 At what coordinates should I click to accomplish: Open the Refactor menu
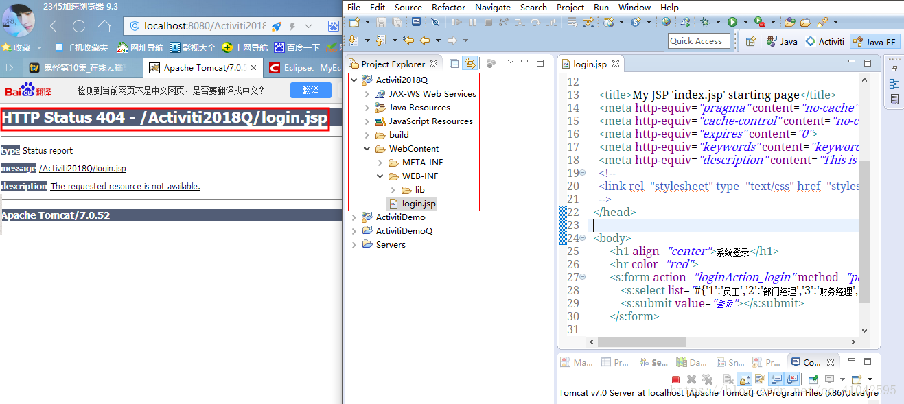448,7
